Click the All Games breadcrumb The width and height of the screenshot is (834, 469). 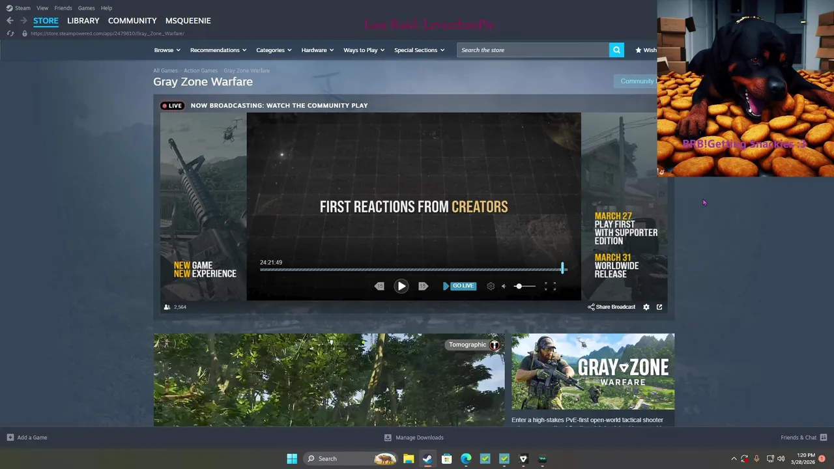pyautogui.click(x=165, y=70)
